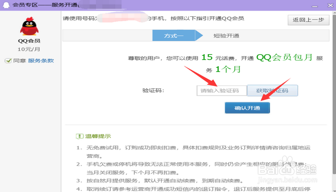Screen dimensions: 336x192
Task: Click tip 1 about 无免费试用
Action: (193, 152)
